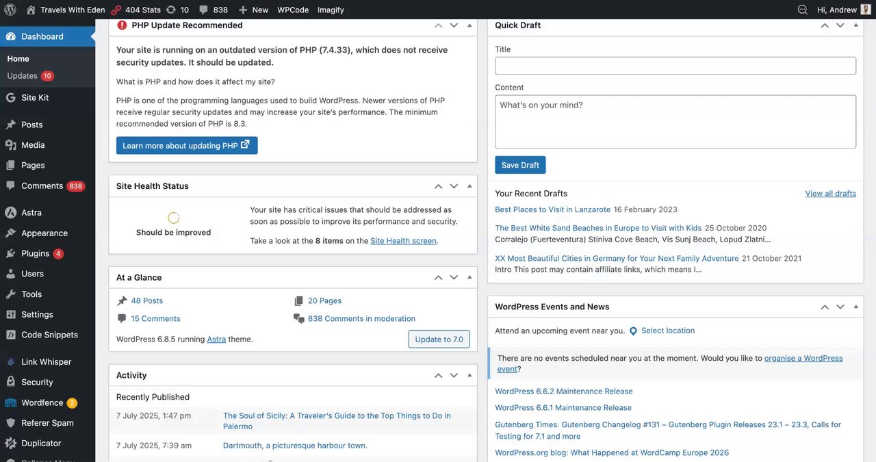
Task: Click into the Quick Draft Title field
Action: point(675,66)
